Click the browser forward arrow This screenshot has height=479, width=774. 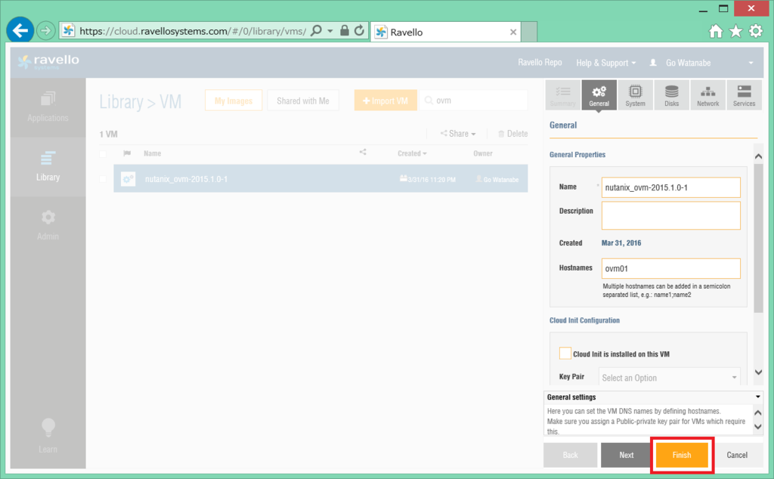(x=45, y=31)
